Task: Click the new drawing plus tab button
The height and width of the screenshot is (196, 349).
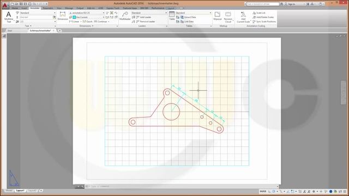Action: (59, 30)
